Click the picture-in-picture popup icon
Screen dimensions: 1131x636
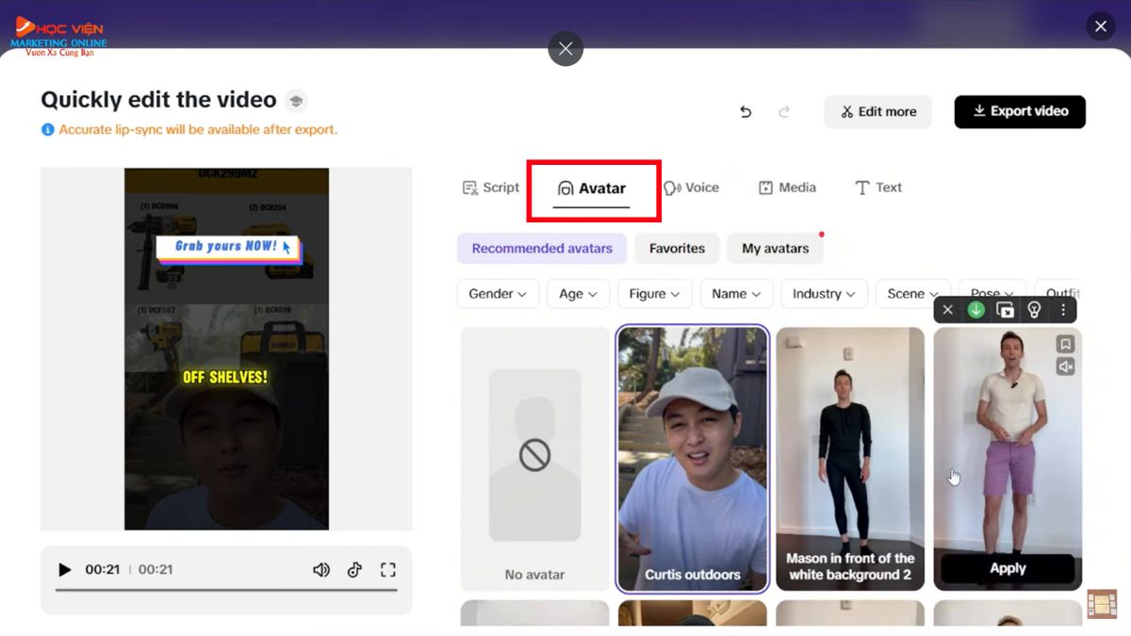[x=1006, y=309]
